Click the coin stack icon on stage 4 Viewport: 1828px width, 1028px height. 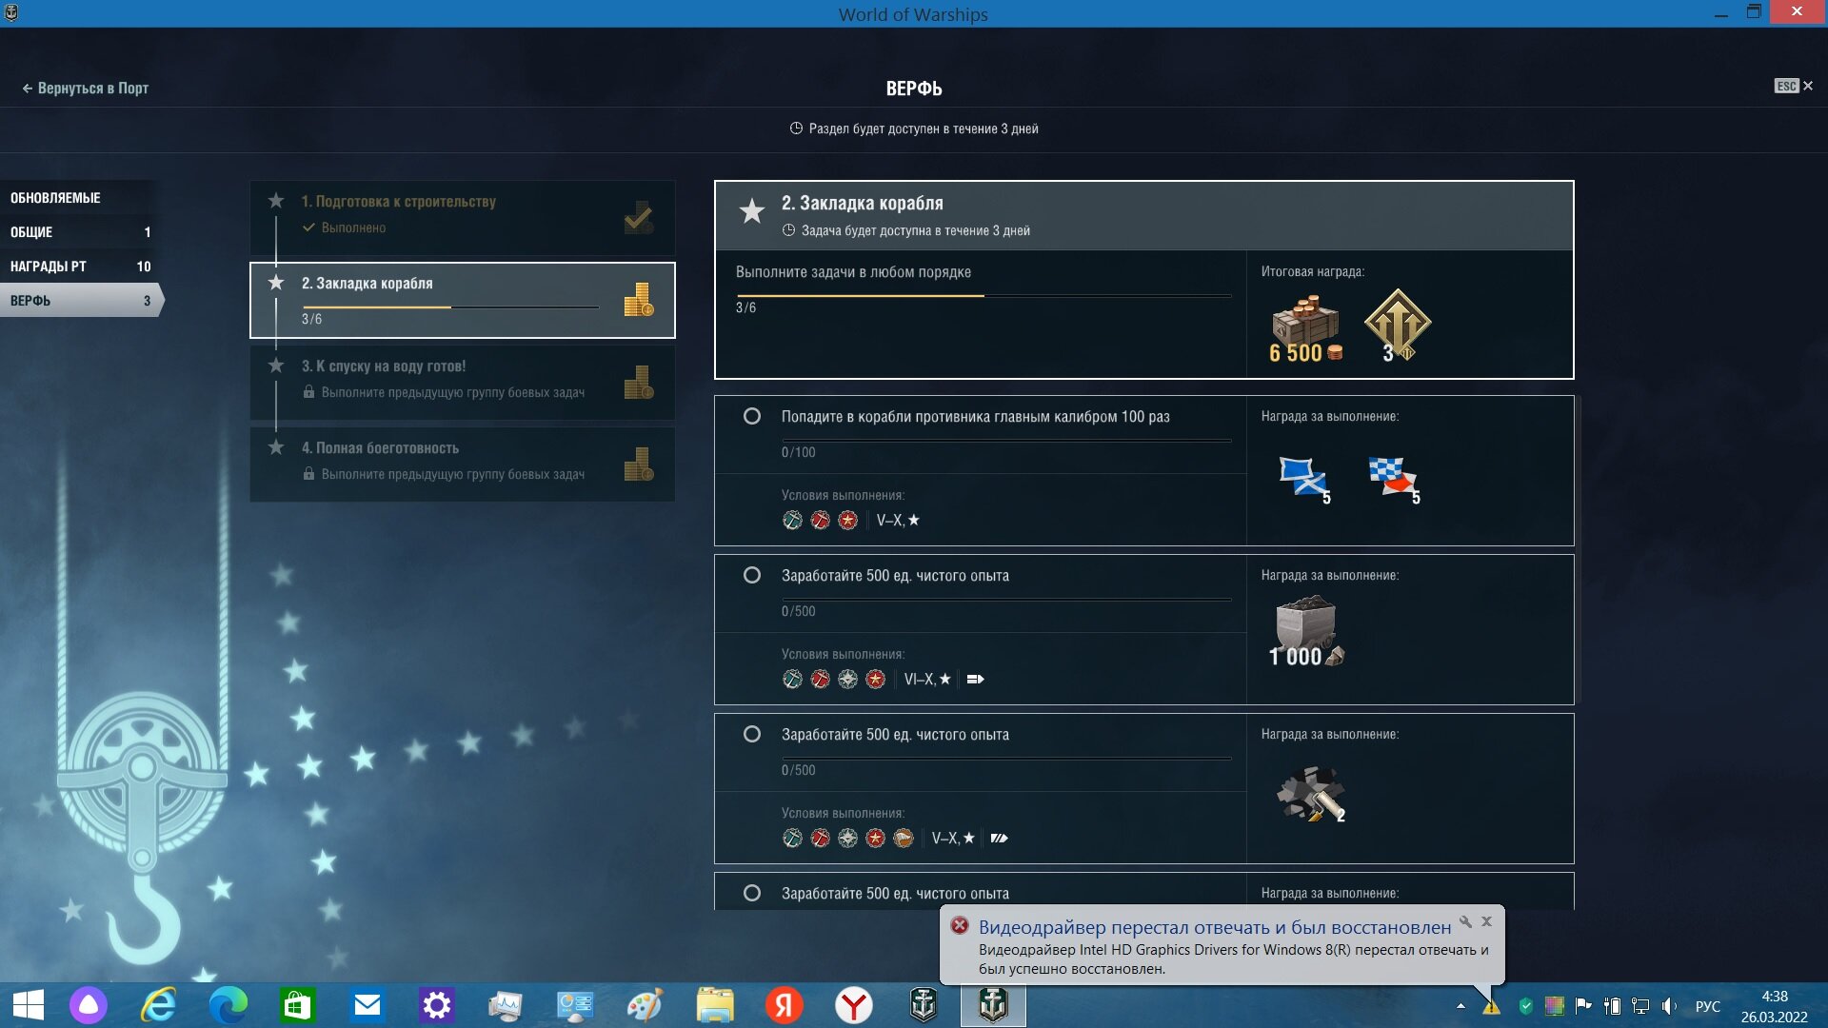coord(638,465)
